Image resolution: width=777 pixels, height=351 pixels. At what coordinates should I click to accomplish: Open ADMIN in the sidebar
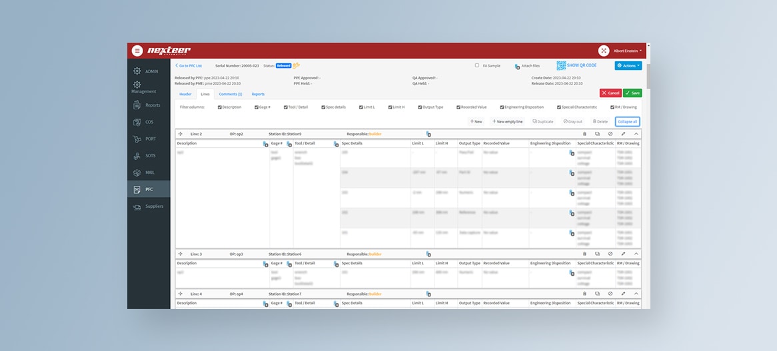[149, 71]
